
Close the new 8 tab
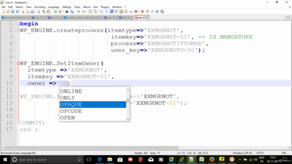147,18
